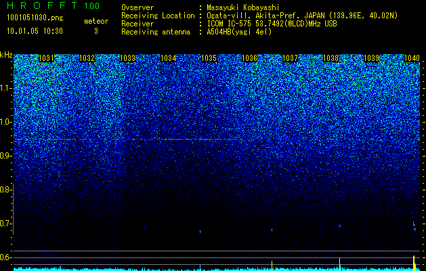Screen dimensions: 426x271
Task: Click the 1.1 kHz axis label
Action: (6, 88)
